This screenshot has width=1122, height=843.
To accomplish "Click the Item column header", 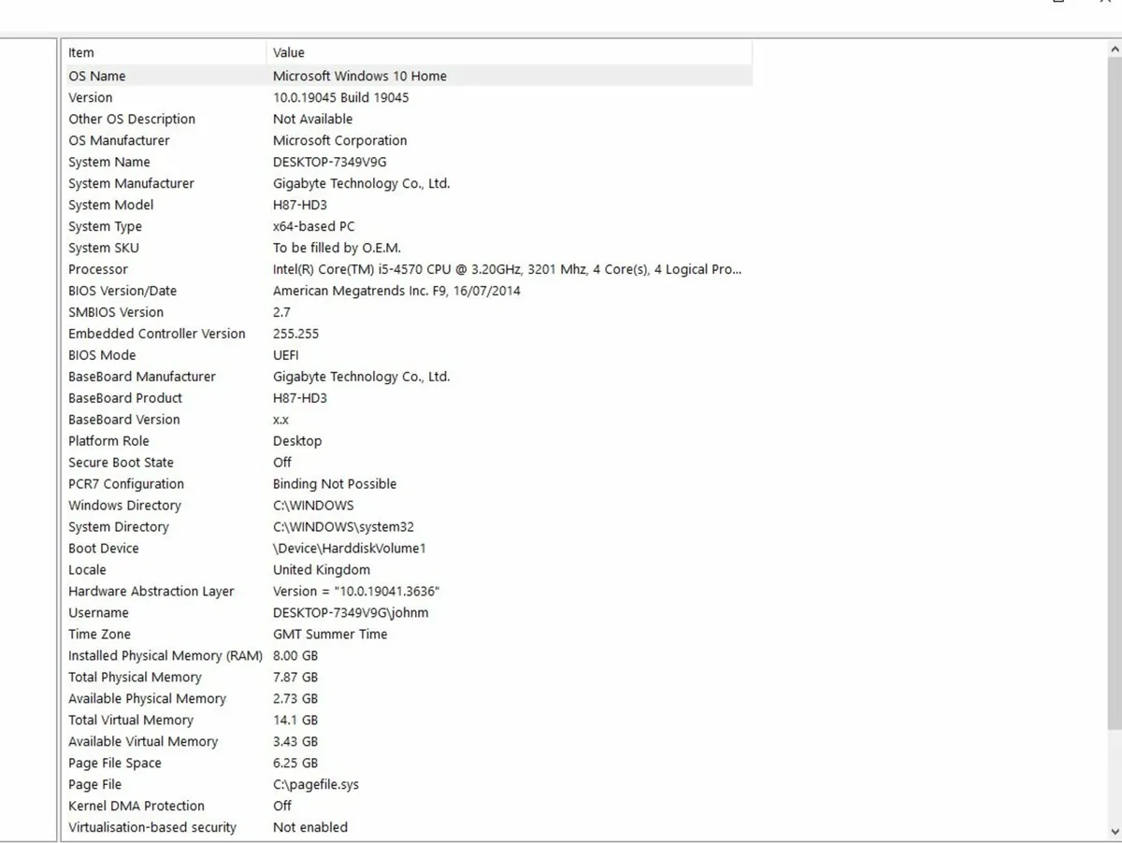I will [x=81, y=53].
